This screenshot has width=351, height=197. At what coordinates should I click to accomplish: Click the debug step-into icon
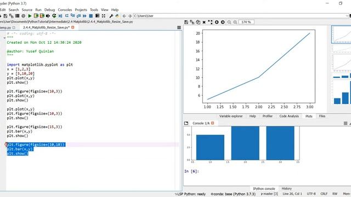click(x=72, y=16)
